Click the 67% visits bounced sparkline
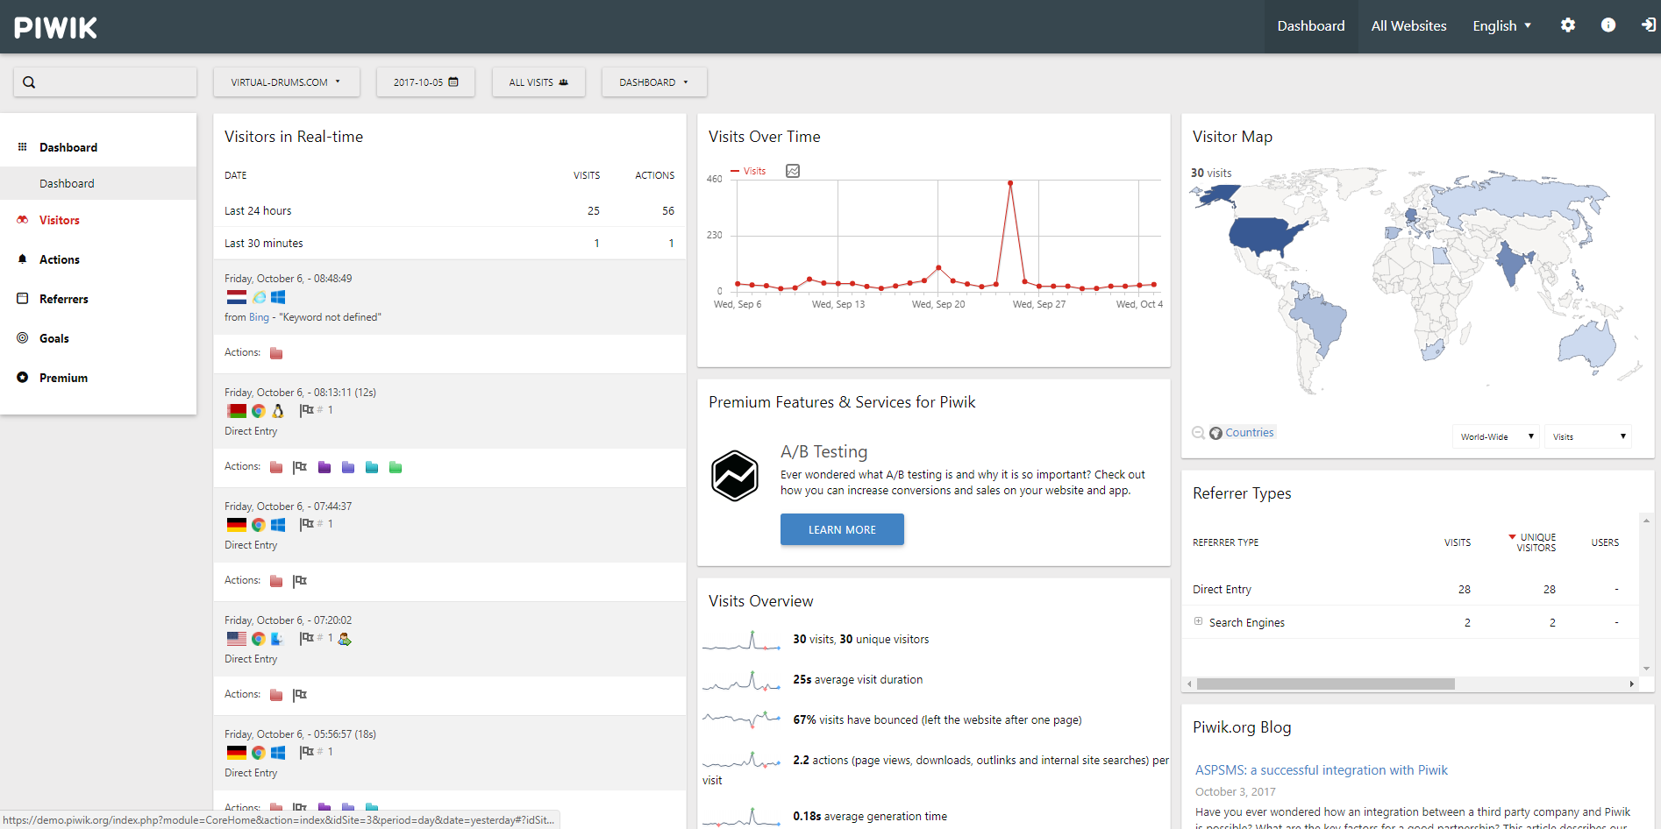 pyautogui.click(x=742, y=721)
